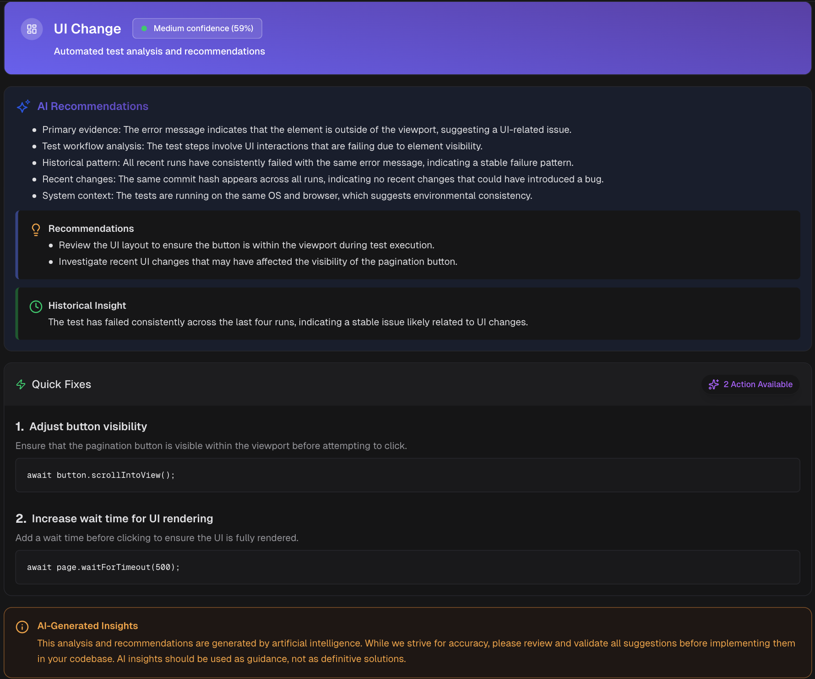Image resolution: width=815 pixels, height=679 pixels.
Task: Switch to the Quick Fixes section
Action: (61, 384)
